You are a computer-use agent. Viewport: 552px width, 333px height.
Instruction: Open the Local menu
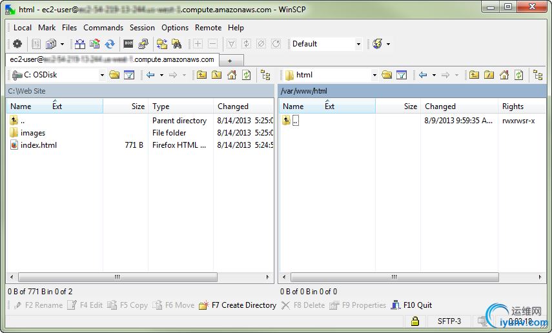pos(23,28)
